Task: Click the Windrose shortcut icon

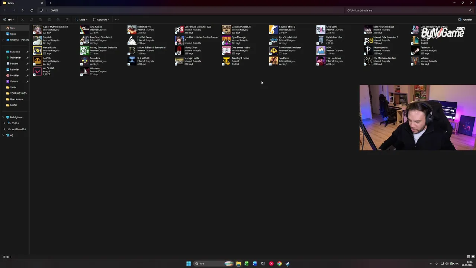Action: (85, 71)
